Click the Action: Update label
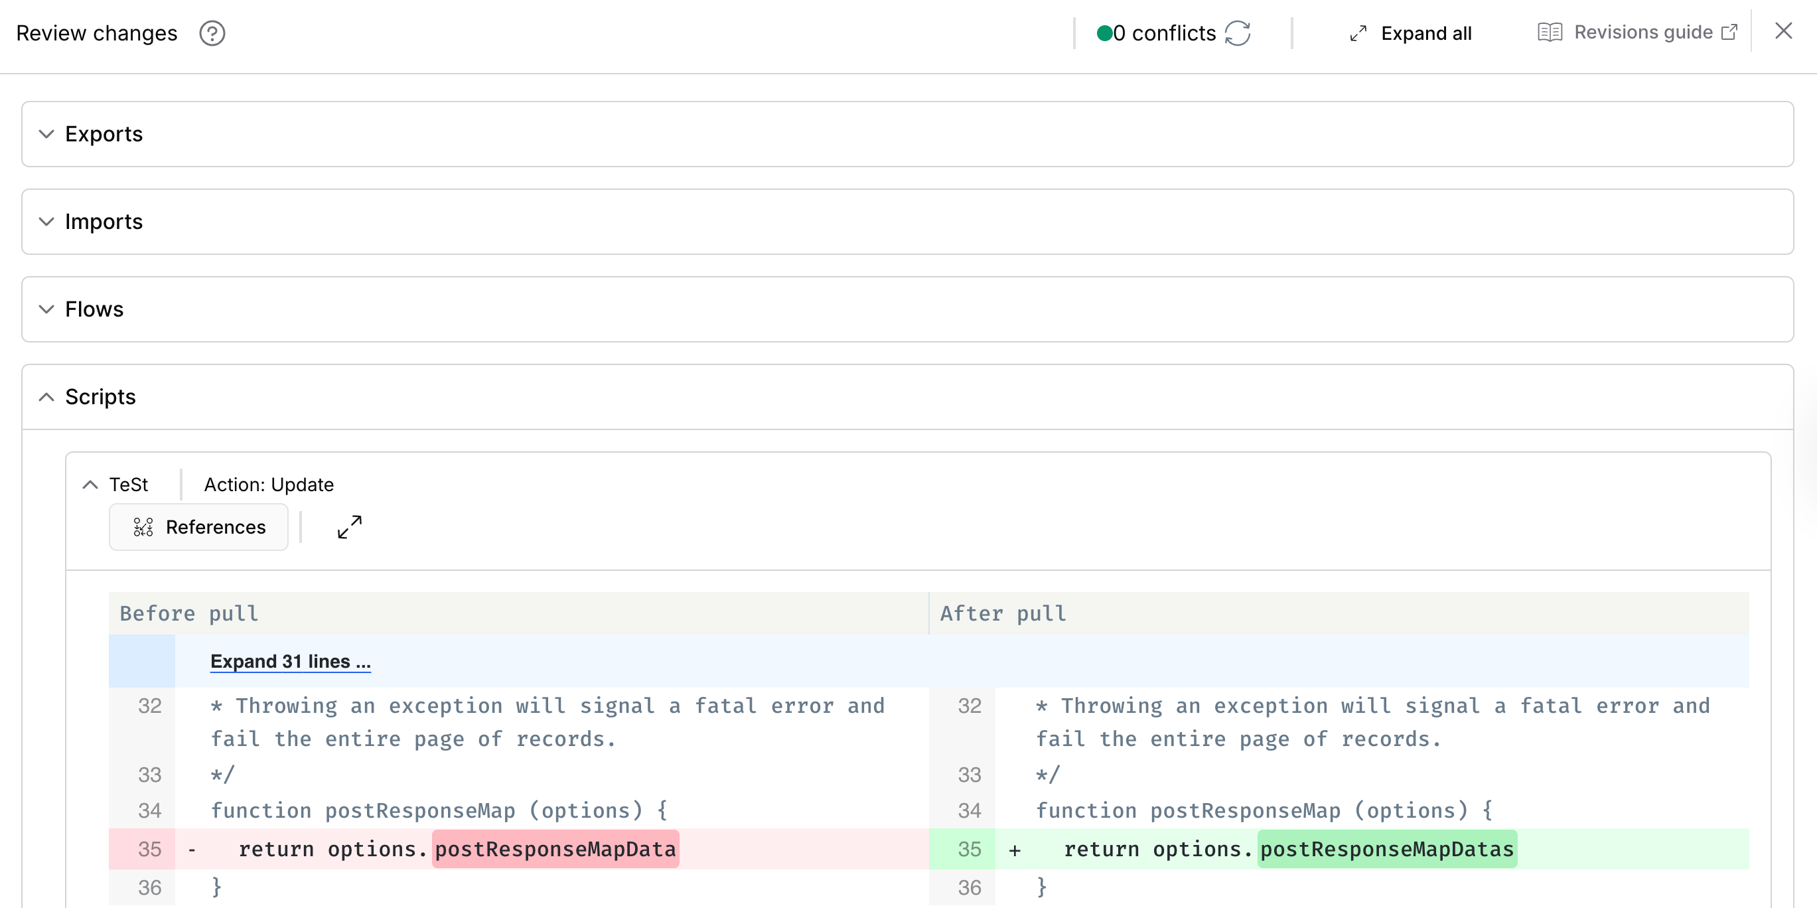This screenshot has height=908, width=1817. point(269,485)
